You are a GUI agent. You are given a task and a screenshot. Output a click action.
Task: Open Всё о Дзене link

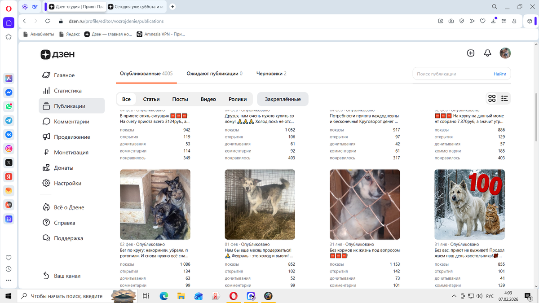[69, 207]
